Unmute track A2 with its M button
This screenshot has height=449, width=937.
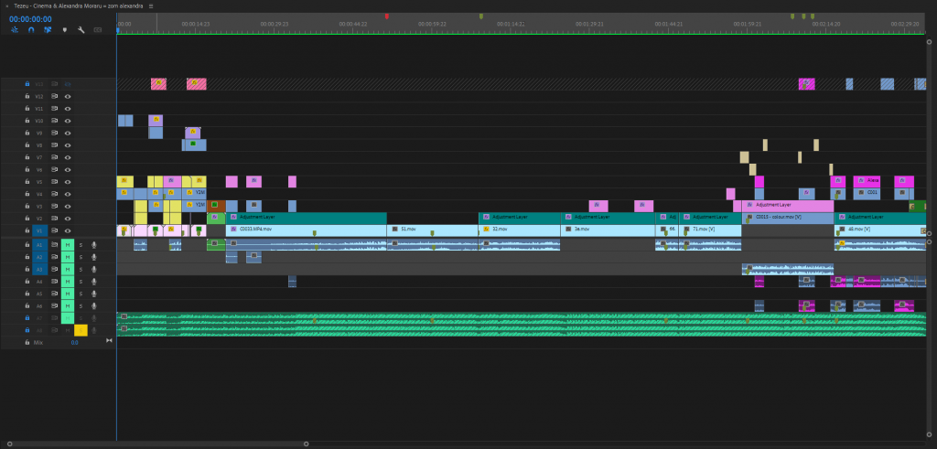click(x=67, y=258)
